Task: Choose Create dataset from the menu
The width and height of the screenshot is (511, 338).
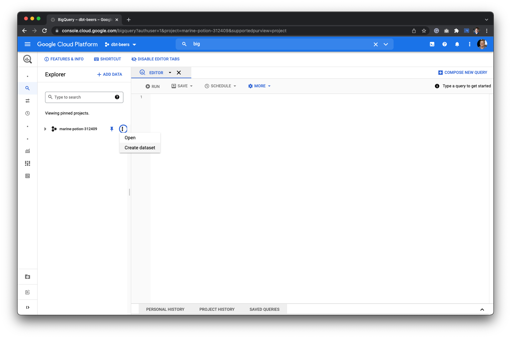Action: tap(140, 148)
